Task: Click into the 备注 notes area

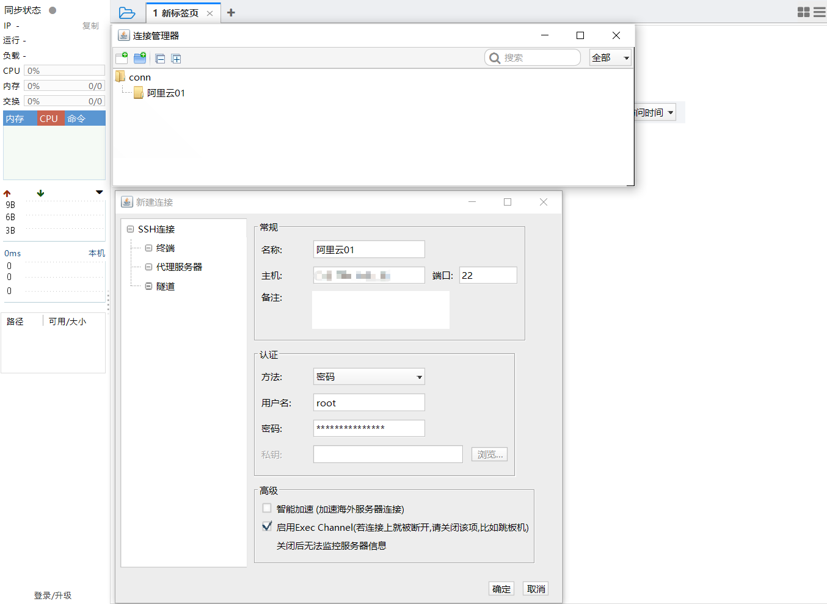Action: (381, 310)
